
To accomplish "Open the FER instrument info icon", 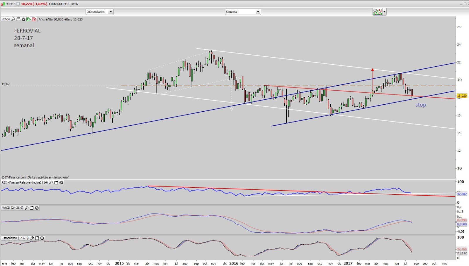I will click(x=18, y=4).
